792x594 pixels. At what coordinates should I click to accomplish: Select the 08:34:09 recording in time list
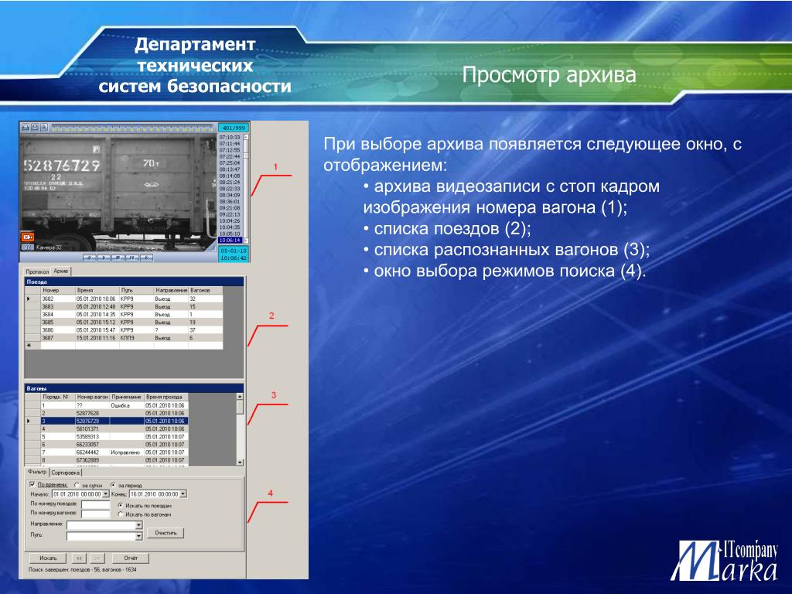230,195
